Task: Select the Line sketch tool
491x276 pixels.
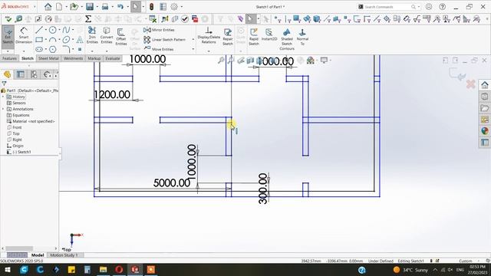Action: [39, 30]
